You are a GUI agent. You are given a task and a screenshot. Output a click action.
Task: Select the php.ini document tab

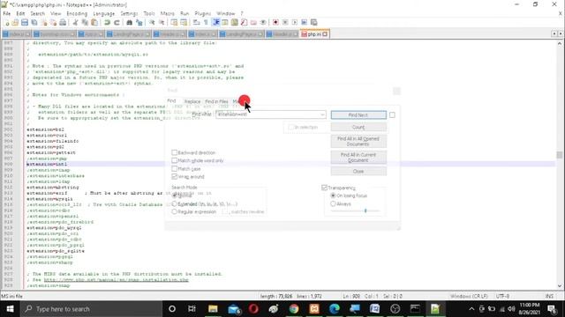[x=314, y=34]
